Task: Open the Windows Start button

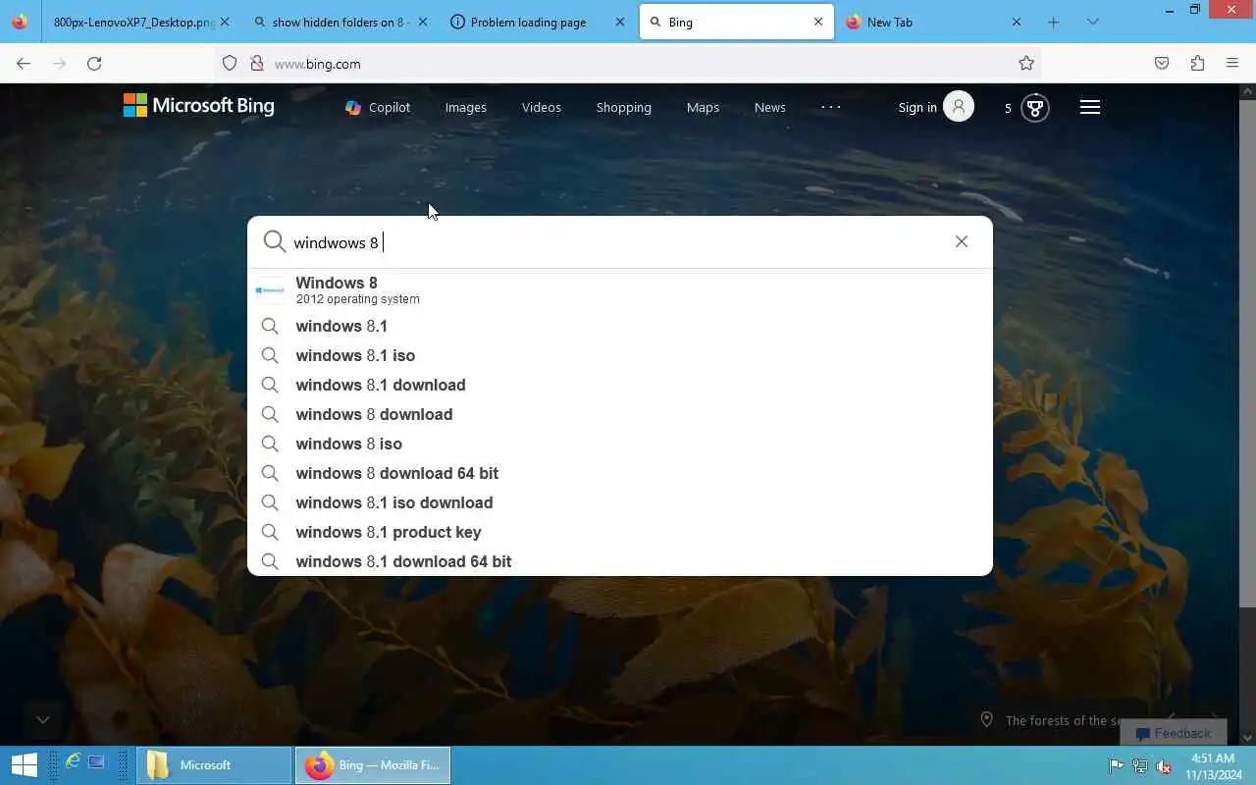Action: pos(24,764)
